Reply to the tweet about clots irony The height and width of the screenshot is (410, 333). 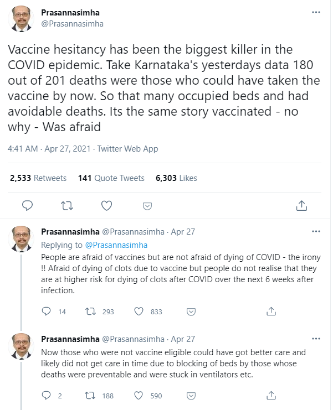click(x=47, y=312)
